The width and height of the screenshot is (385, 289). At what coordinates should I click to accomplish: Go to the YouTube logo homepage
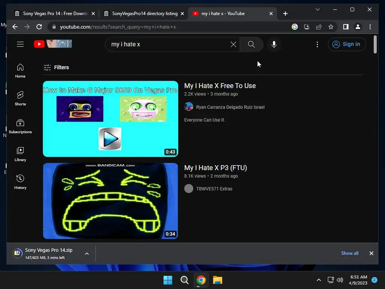pos(53,44)
